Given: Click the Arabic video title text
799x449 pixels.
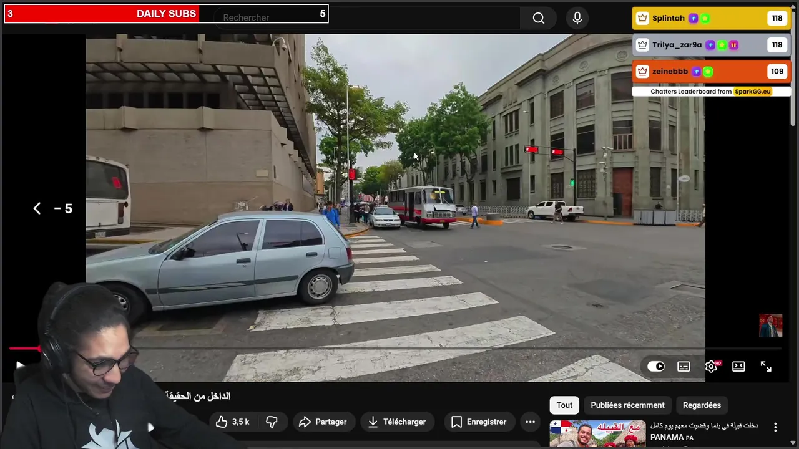Looking at the screenshot, I should click(x=199, y=396).
